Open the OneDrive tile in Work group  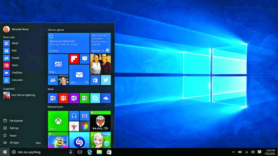click(106, 98)
